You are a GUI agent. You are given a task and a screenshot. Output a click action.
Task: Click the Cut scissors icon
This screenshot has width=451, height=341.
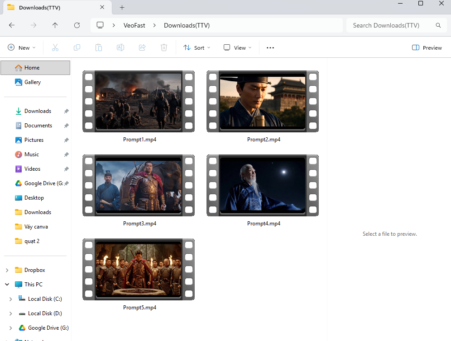point(55,47)
